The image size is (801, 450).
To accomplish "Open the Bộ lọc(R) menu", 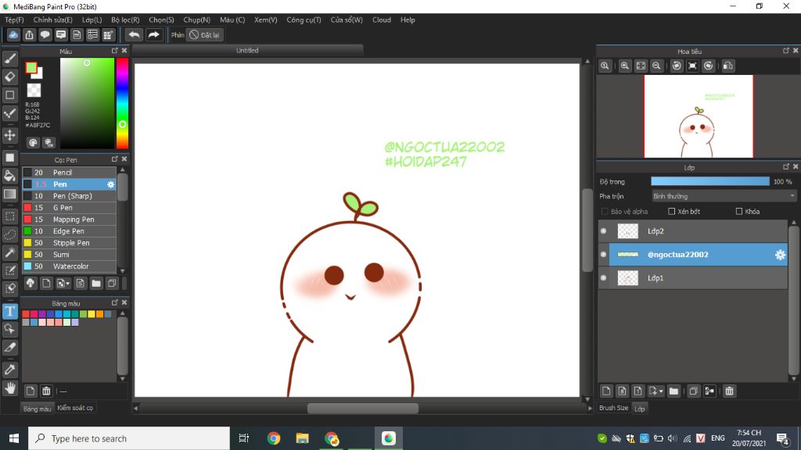I will [125, 20].
